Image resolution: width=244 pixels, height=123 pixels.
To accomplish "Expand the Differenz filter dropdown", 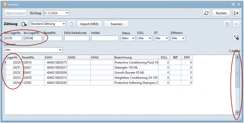I will (x=183, y=38).
